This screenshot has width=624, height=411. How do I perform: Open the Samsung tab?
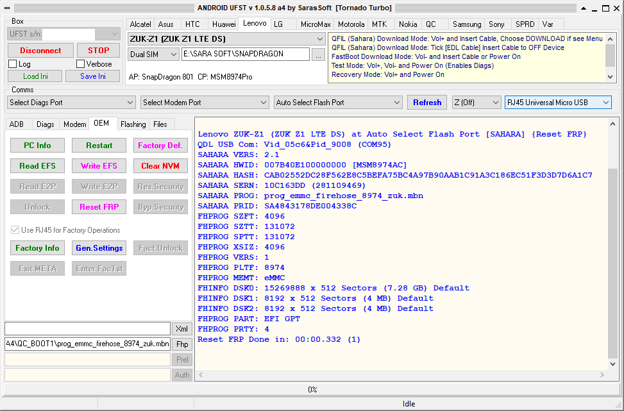(x=467, y=24)
